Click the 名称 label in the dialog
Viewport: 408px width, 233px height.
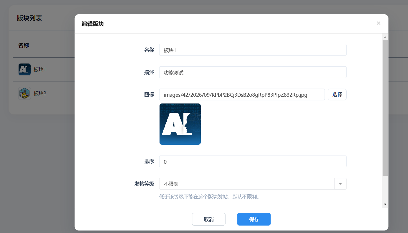pyautogui.click(x=149, y=50)
